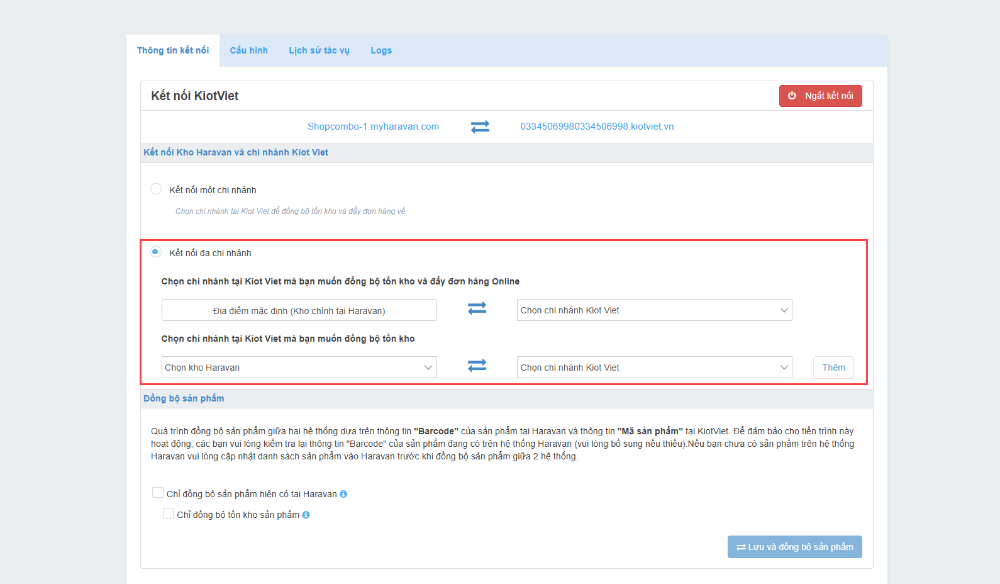Select the Kết nối đa chi nhánh radio

[156, 252]
